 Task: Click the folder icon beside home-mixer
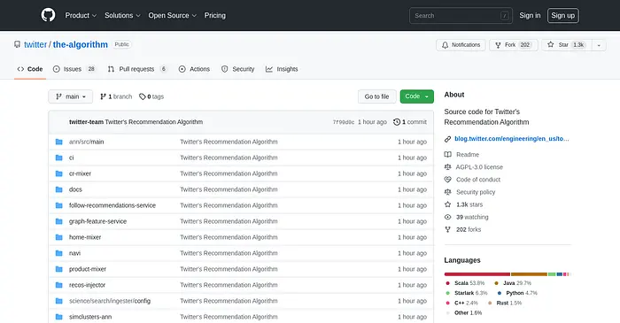click(59, 237)
